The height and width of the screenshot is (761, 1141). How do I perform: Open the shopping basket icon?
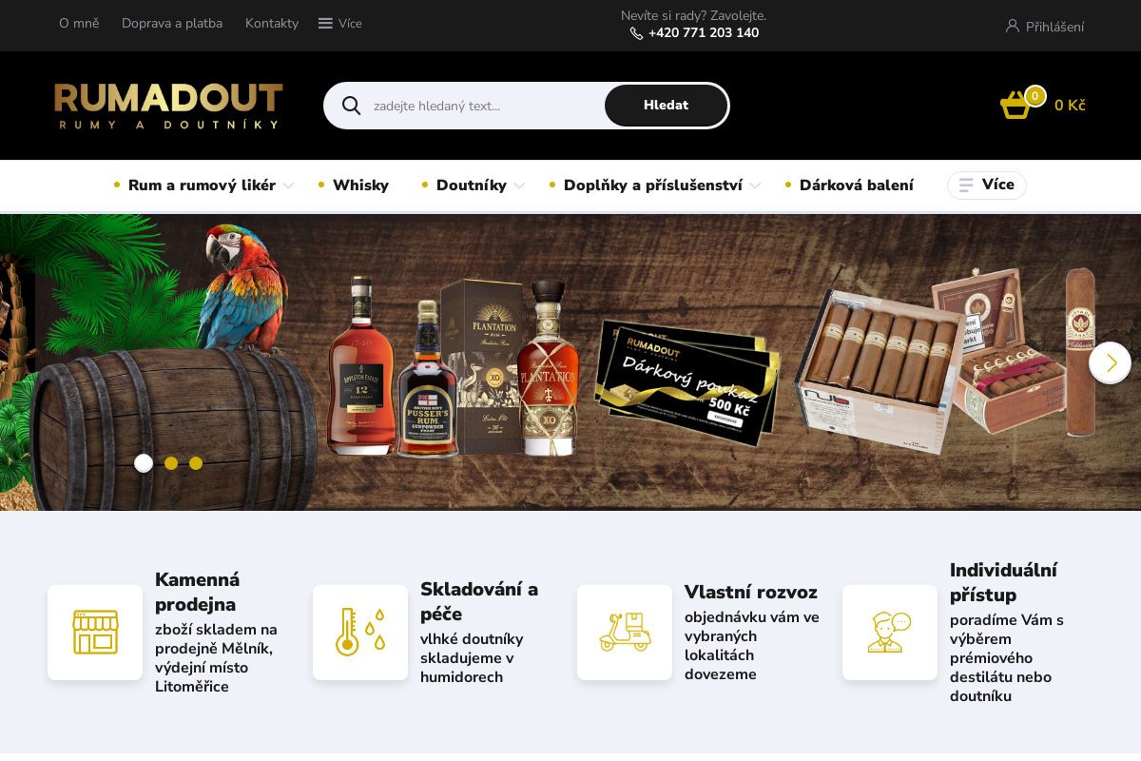1015,105
